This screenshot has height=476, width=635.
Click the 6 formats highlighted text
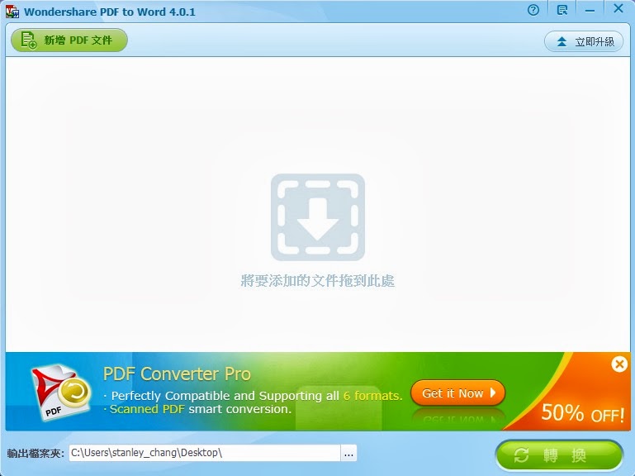point(373,396)
